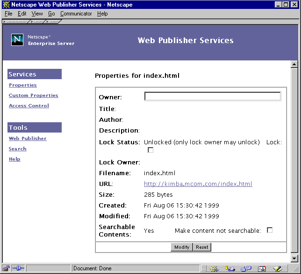Open the Help link under Tools
The width and height of the screenshot is (301, 274).
click(14, 159)
